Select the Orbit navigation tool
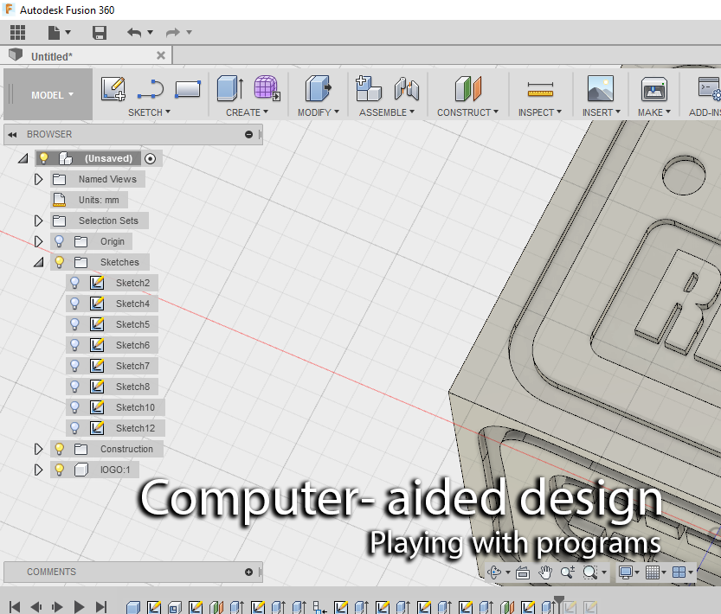The width and height of the screenshot is (721, 614). [x=495, y=572]
